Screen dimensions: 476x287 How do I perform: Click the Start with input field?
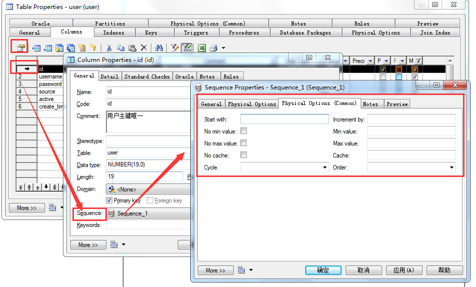click(x=284, y=119)
